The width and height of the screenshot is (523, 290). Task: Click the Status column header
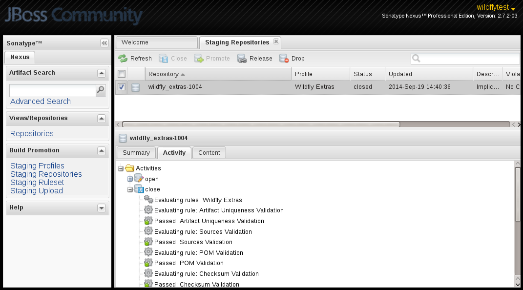(367, 74)
